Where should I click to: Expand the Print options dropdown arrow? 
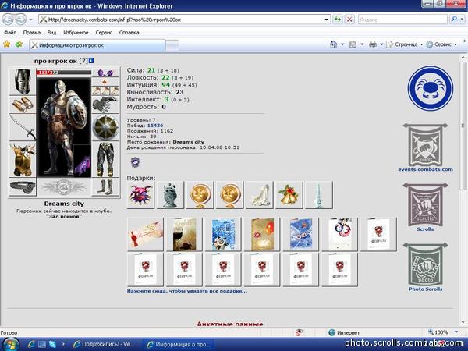click(381, 44)
